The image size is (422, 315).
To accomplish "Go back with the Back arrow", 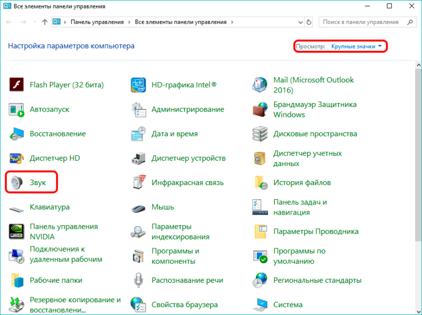I will tap(9, 22).
